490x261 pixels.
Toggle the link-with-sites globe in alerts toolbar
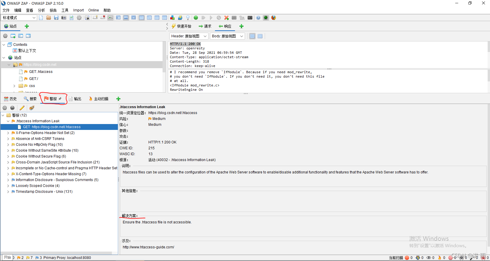click(x=12, y=108)
